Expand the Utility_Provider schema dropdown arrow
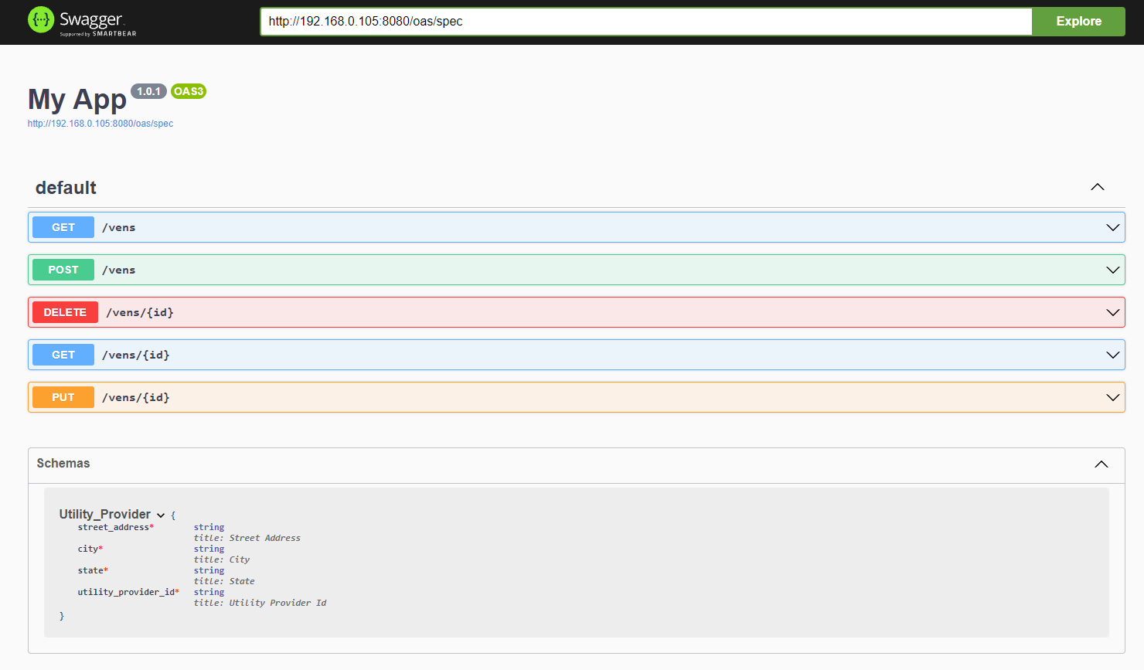 point(161,514)
